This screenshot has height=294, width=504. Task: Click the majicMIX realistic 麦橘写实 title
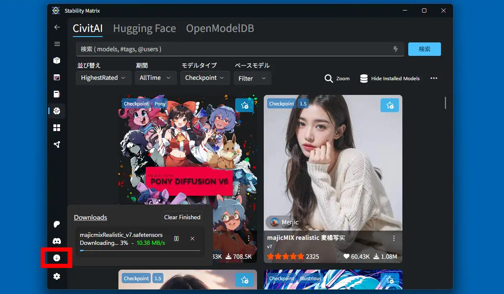[306, 238]
